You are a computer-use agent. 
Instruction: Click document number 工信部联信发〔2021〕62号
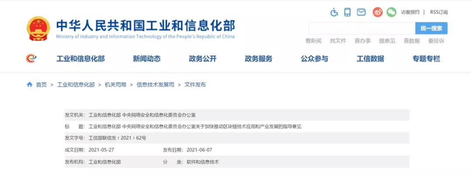[117, 138]
